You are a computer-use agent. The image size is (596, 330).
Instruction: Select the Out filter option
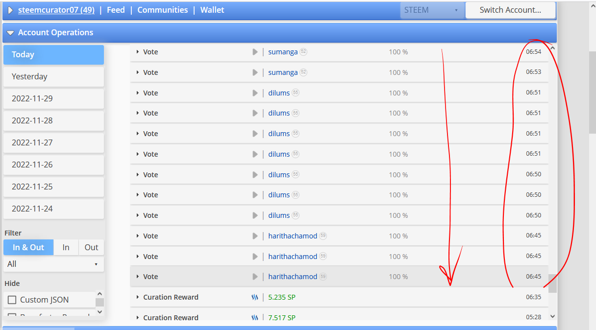[x=91, y=247]
